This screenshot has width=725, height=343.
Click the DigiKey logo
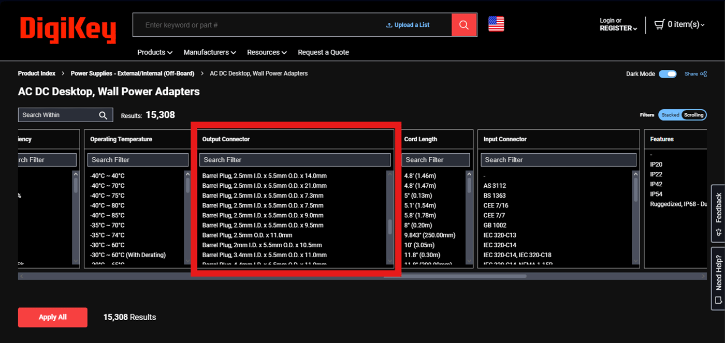[x=68, y=30]
